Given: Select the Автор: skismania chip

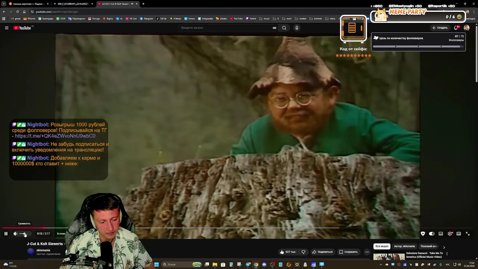Looking at the screenshot, I should pos(404,246).
